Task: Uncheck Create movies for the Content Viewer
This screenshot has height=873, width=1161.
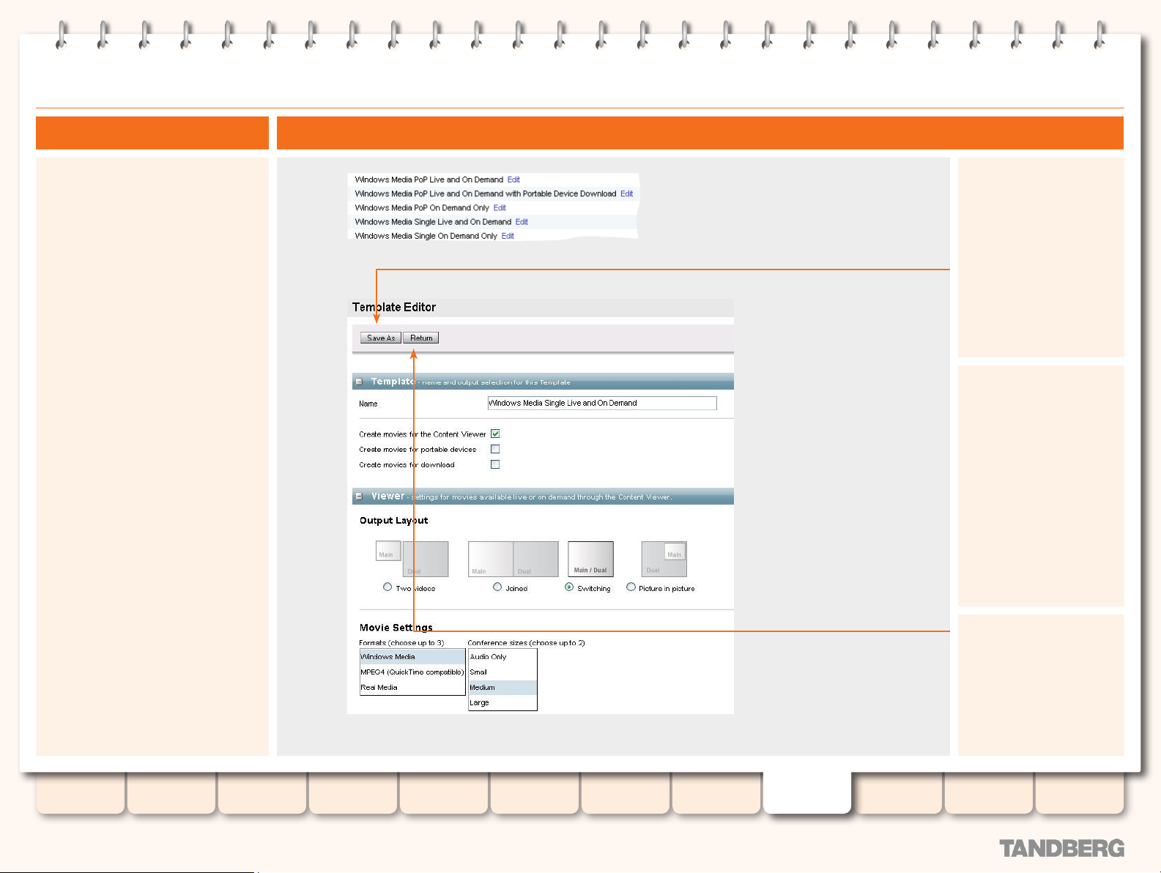Action: point(495,434)
